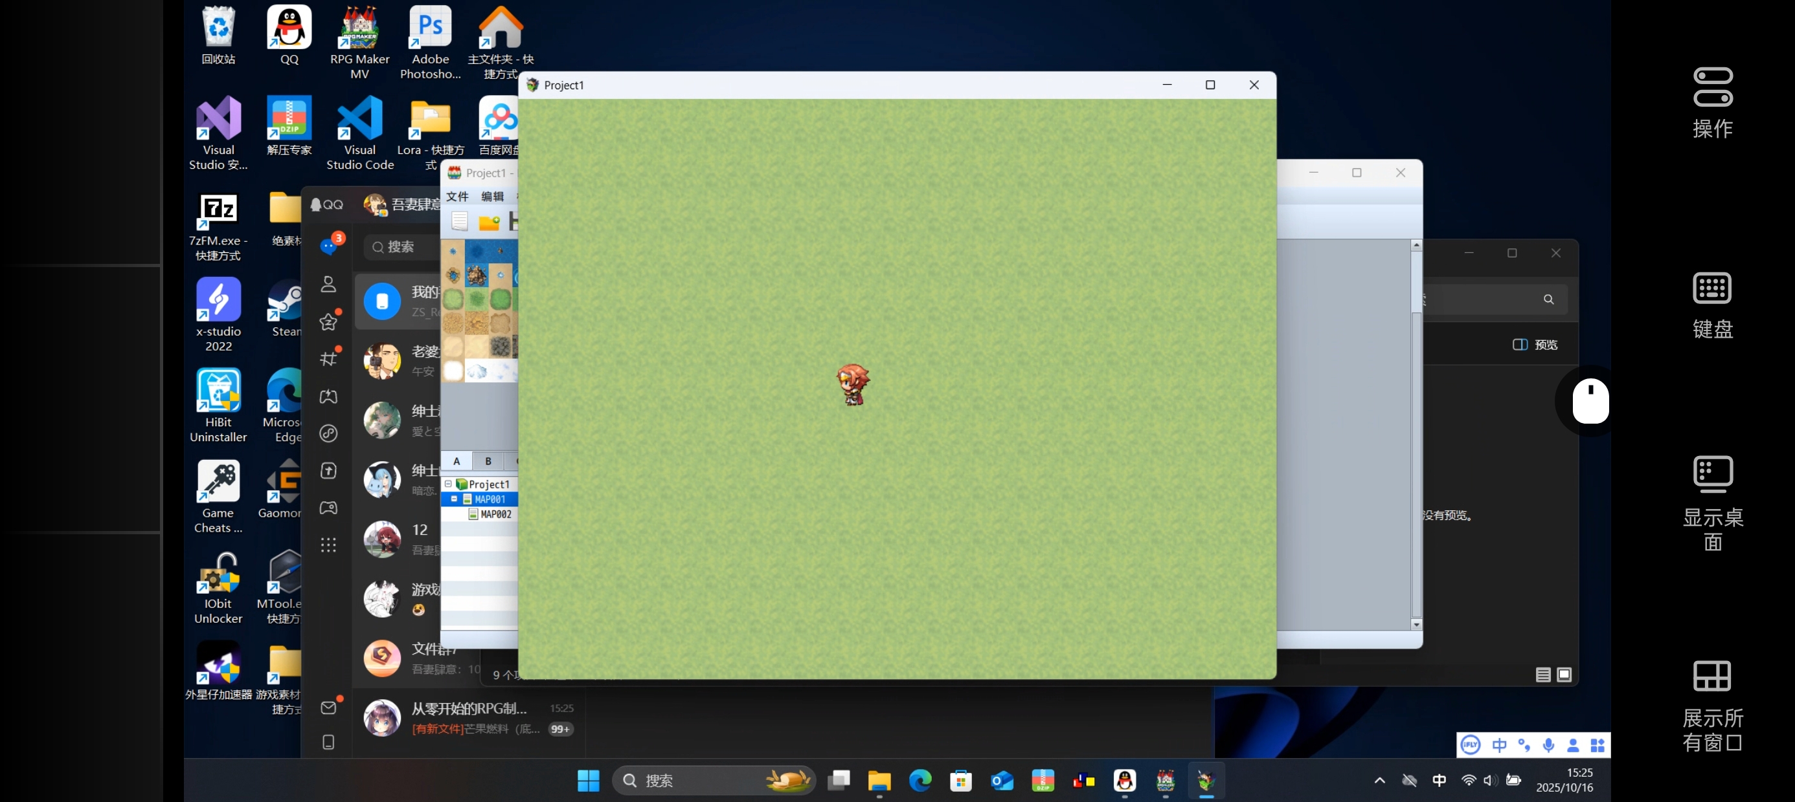This screenshot has width=1795, height=802.
Task: Open the channels hash icon in QQ sidebar
Action: pos(328,358)
